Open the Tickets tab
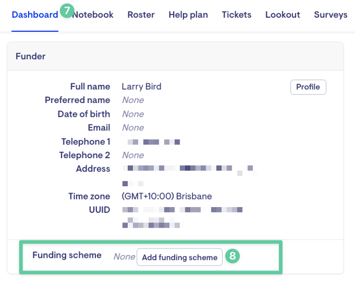The width and height of the screenshot is (355, 282). click(236, 15)
